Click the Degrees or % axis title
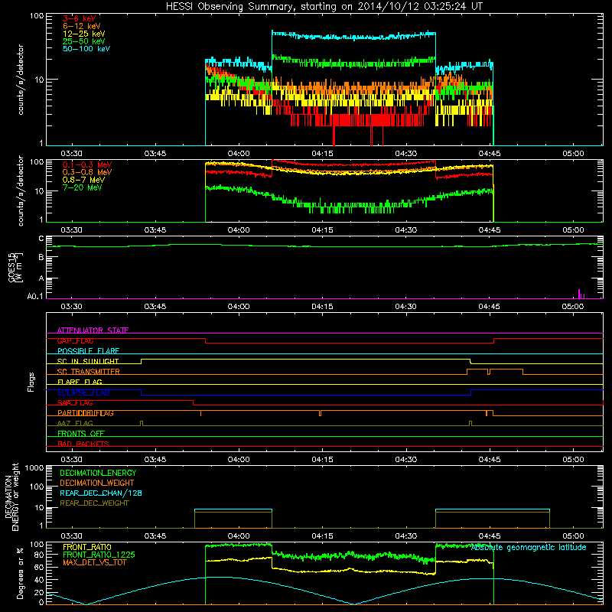Screen dimensions: 612x612 (20, 573)
